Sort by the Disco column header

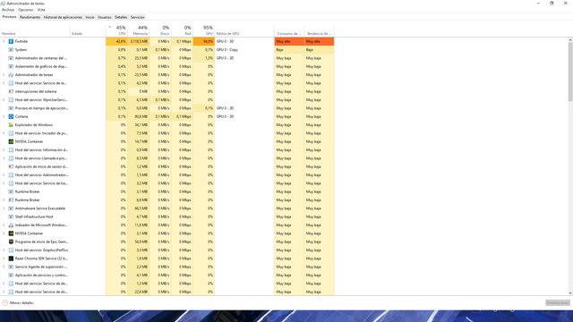point(160,30)
